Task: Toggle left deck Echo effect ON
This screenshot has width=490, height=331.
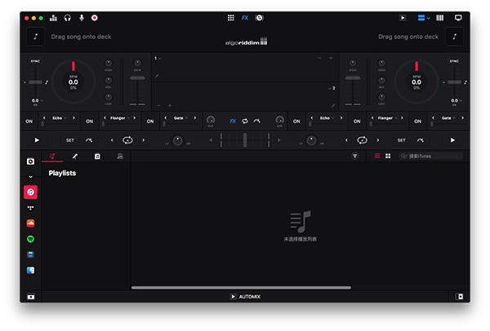Action: tap(29, 121)
